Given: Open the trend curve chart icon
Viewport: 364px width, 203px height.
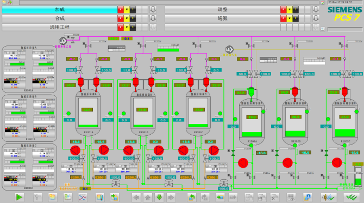Looking at the screenshot, I should click(83, 197).
